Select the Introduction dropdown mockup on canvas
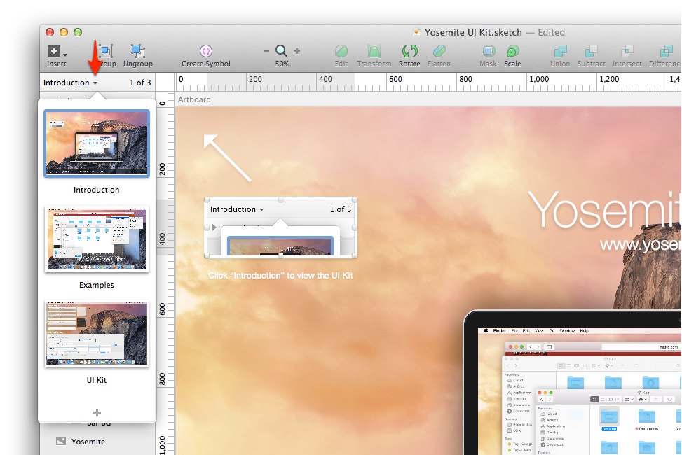This screenshot has width=682, height=455. click(280, 228)
